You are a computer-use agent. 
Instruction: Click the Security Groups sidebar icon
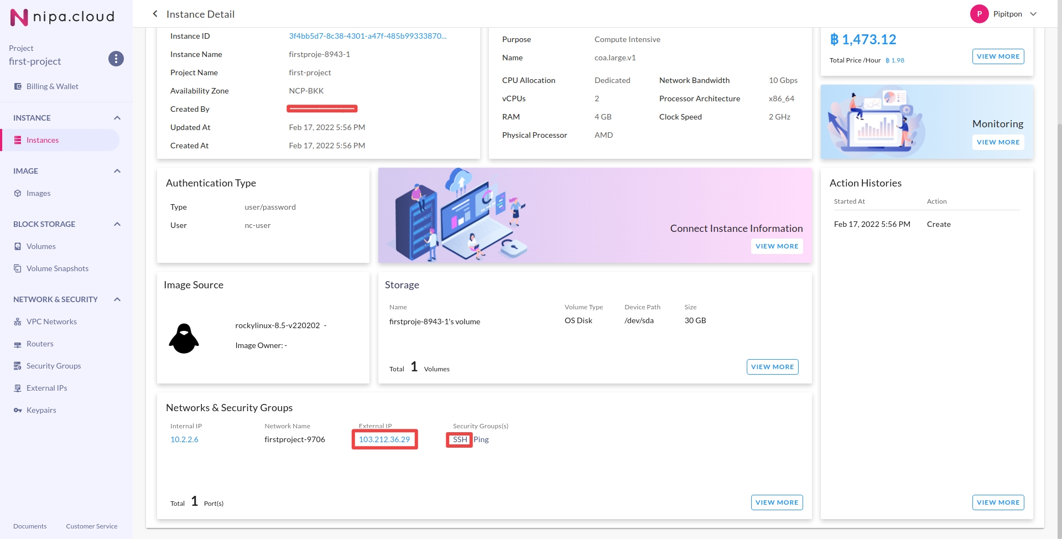coord(18,366)
